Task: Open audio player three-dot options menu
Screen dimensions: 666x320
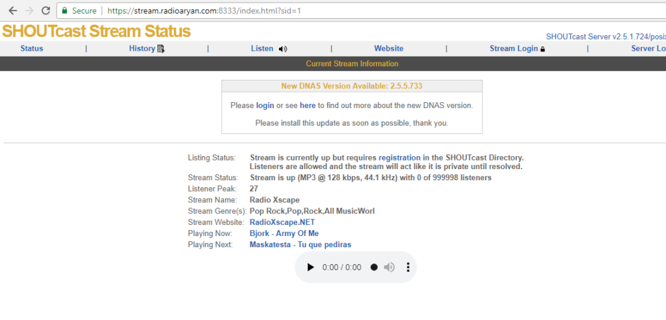Action: [x=408, y=267]
